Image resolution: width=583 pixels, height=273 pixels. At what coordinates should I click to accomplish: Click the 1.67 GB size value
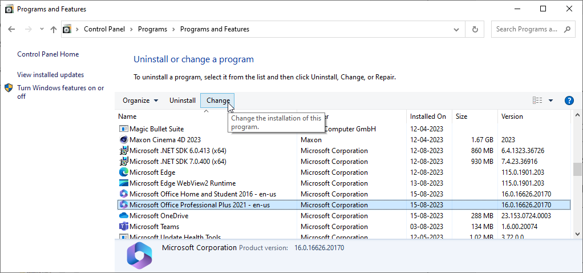[481, 140]
